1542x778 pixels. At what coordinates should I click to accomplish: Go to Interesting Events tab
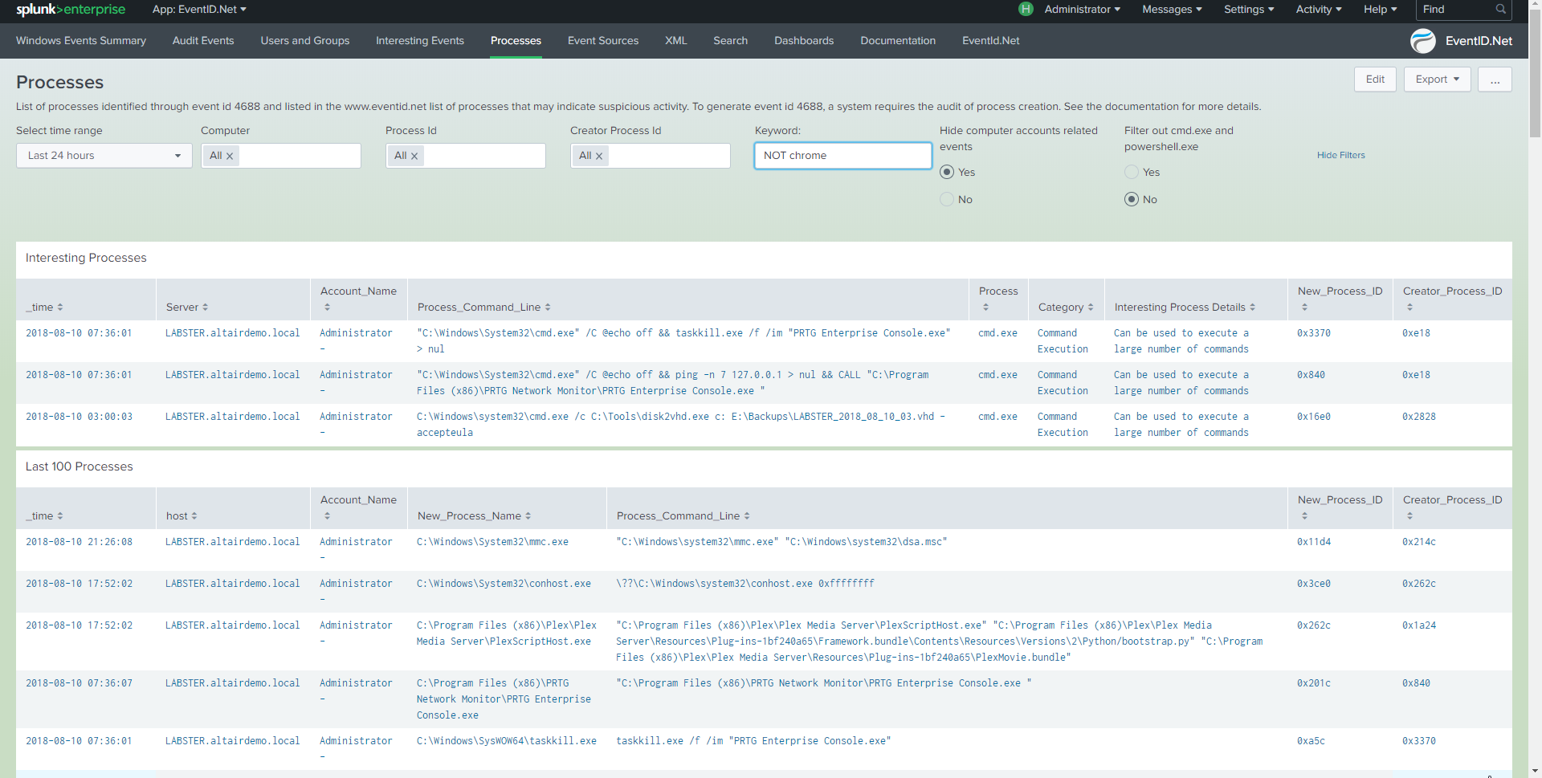[x=420, y=41]
